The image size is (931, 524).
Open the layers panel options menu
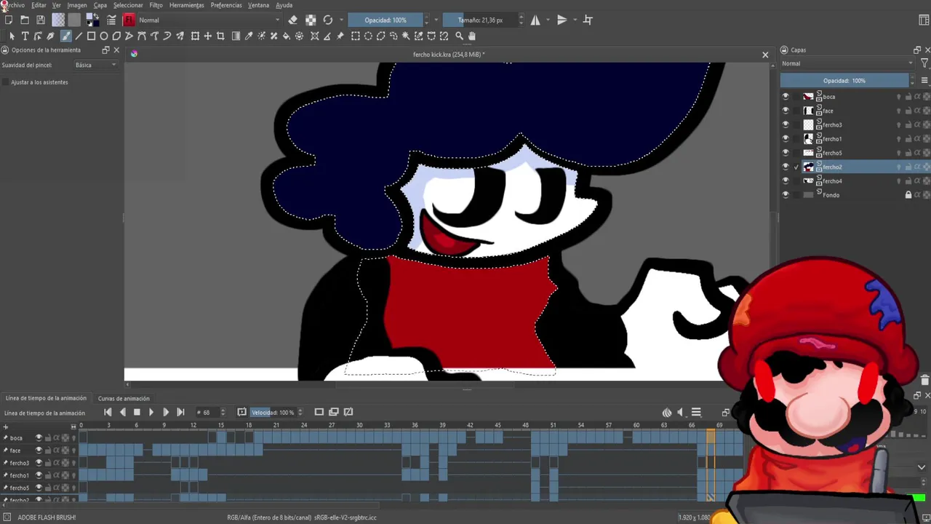click(x=924, y=80)
